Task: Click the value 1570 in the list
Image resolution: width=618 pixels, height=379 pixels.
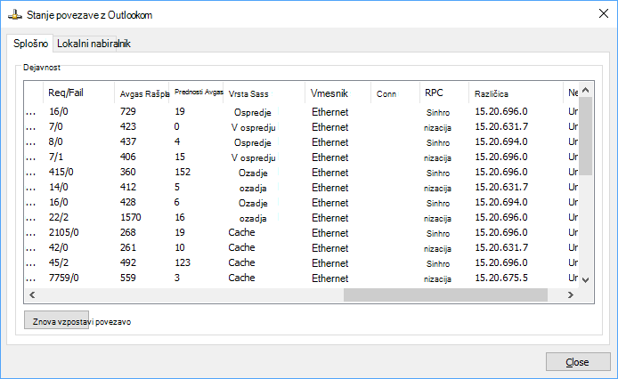Action: (x=131, y=217)
